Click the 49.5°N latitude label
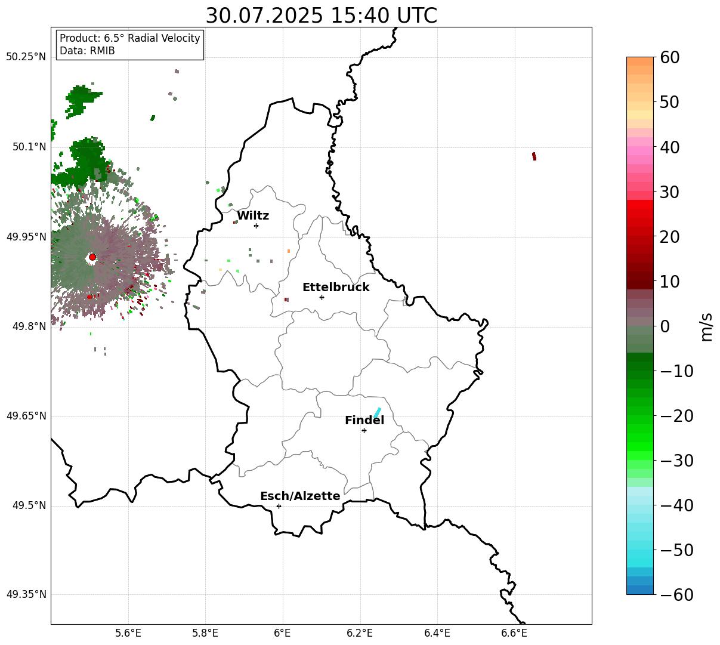 coord(29,505)
